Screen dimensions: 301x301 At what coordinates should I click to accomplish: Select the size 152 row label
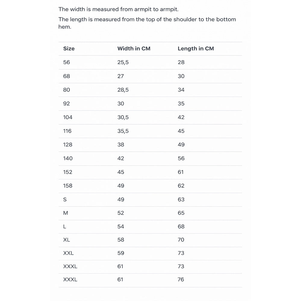(x=68, y=172)
